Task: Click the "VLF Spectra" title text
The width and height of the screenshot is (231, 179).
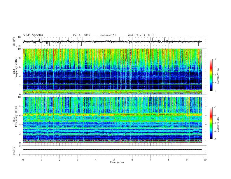Action: (x=33, y=35)
